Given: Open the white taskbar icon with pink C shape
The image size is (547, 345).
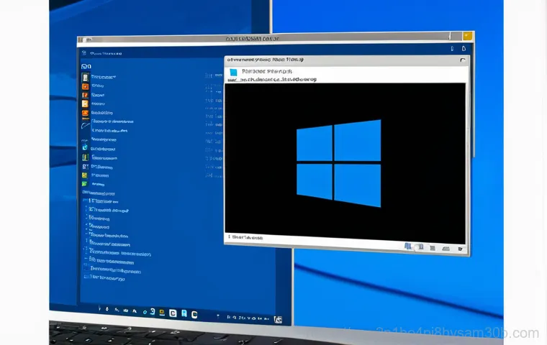Looking at the screenshot, I should pyautogui.click(x=173, y=313).
